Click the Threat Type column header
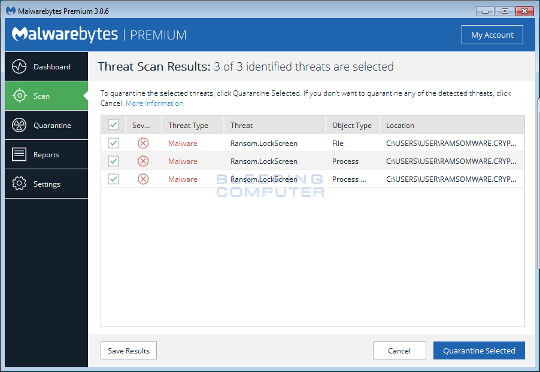This screenshot has height=372, width=540. (x=187, y=125)
